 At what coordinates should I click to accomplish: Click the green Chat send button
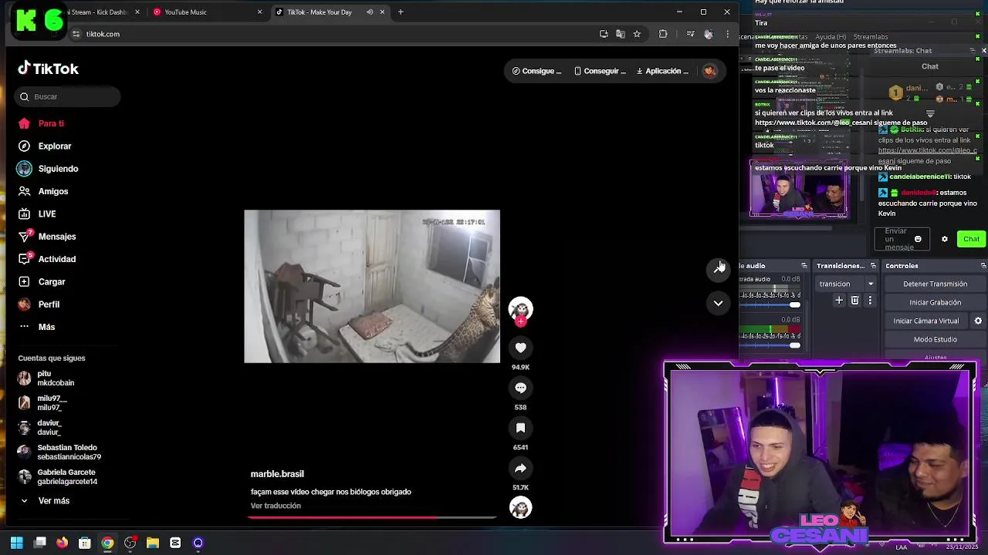(x=971, y=239)
